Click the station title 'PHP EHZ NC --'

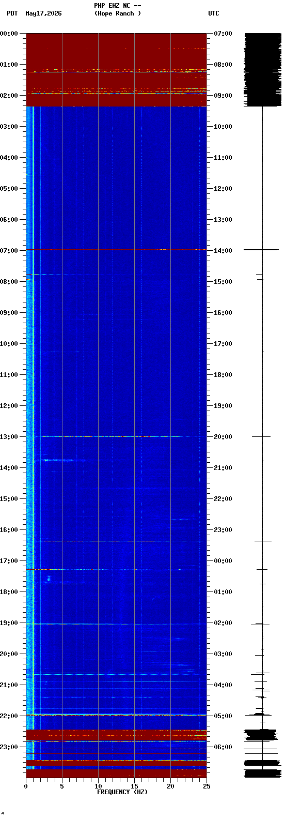tap(118, 6)
